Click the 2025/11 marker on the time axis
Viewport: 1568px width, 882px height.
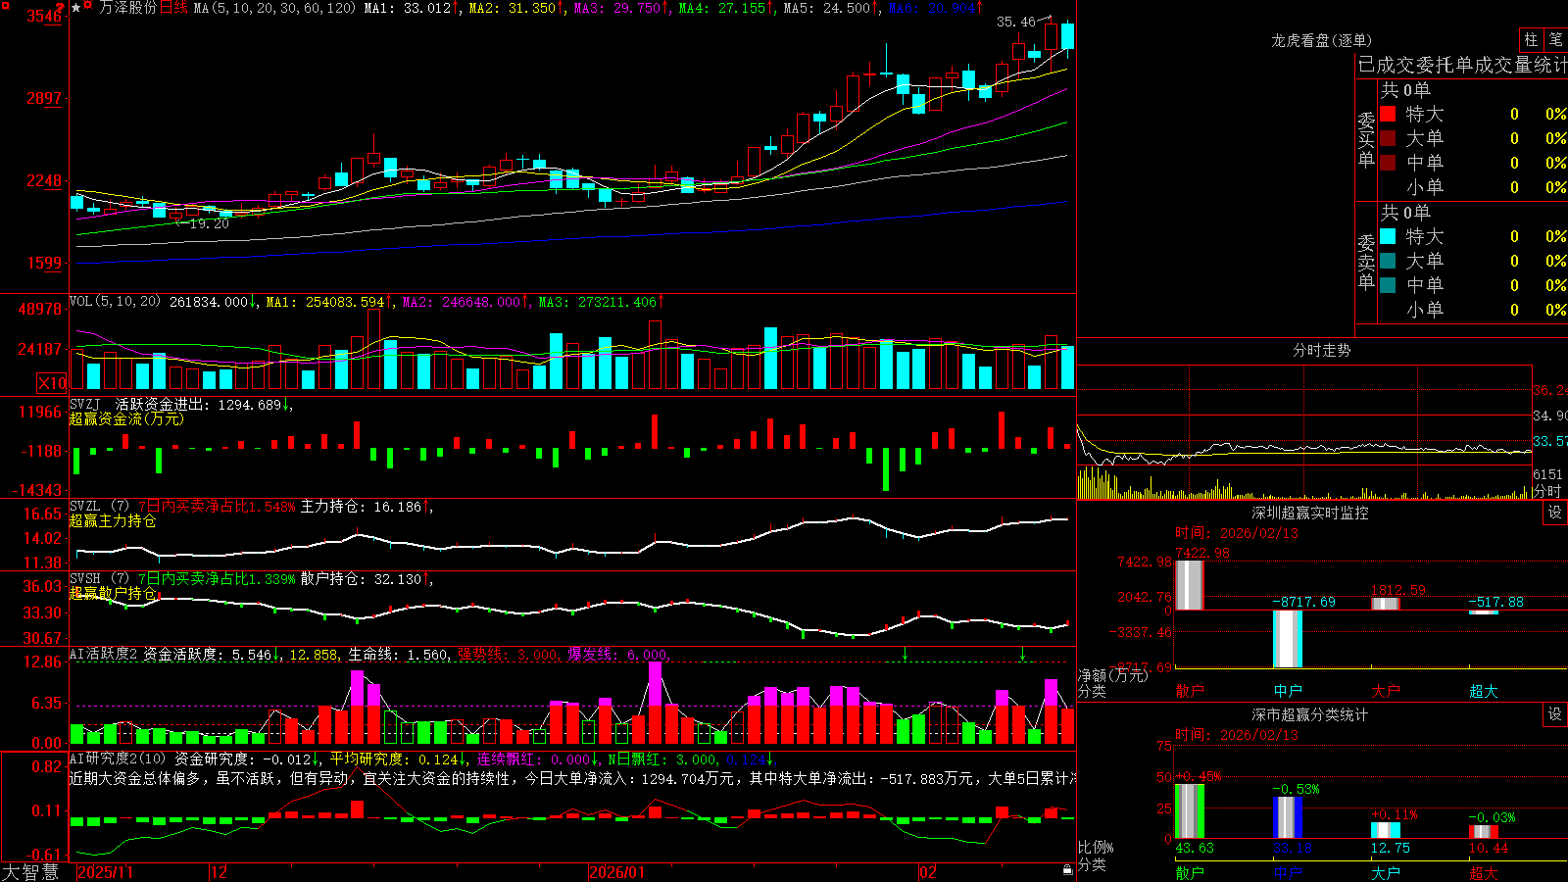[105, 872]
